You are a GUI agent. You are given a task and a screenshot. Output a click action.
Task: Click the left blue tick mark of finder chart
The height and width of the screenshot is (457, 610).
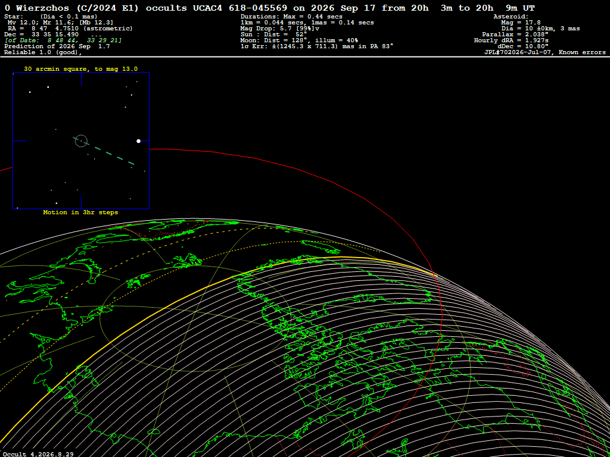20,140
